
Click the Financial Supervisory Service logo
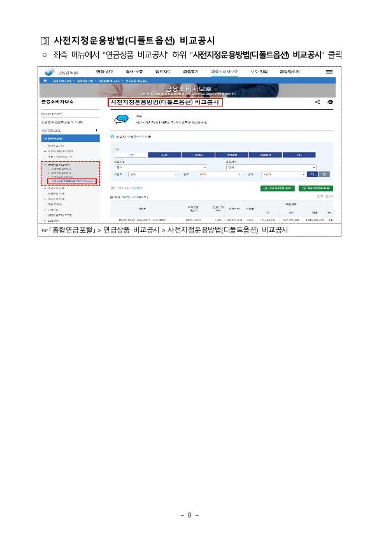(x=62, y=72)
